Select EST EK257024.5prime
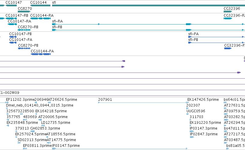Image resolution: width=245 pixels, height=150 pixels. 31,134
